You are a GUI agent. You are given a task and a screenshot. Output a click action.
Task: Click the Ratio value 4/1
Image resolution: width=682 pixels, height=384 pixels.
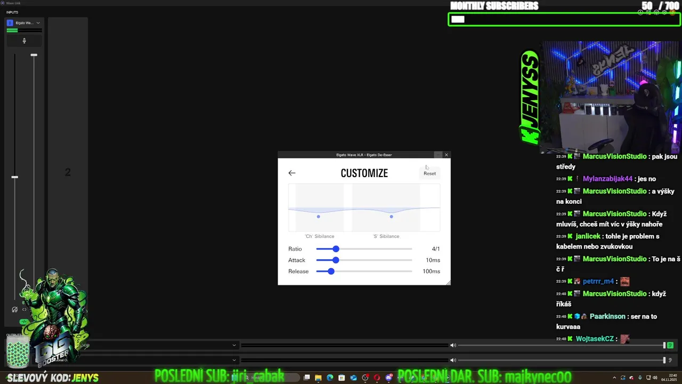tap(436, 249)
